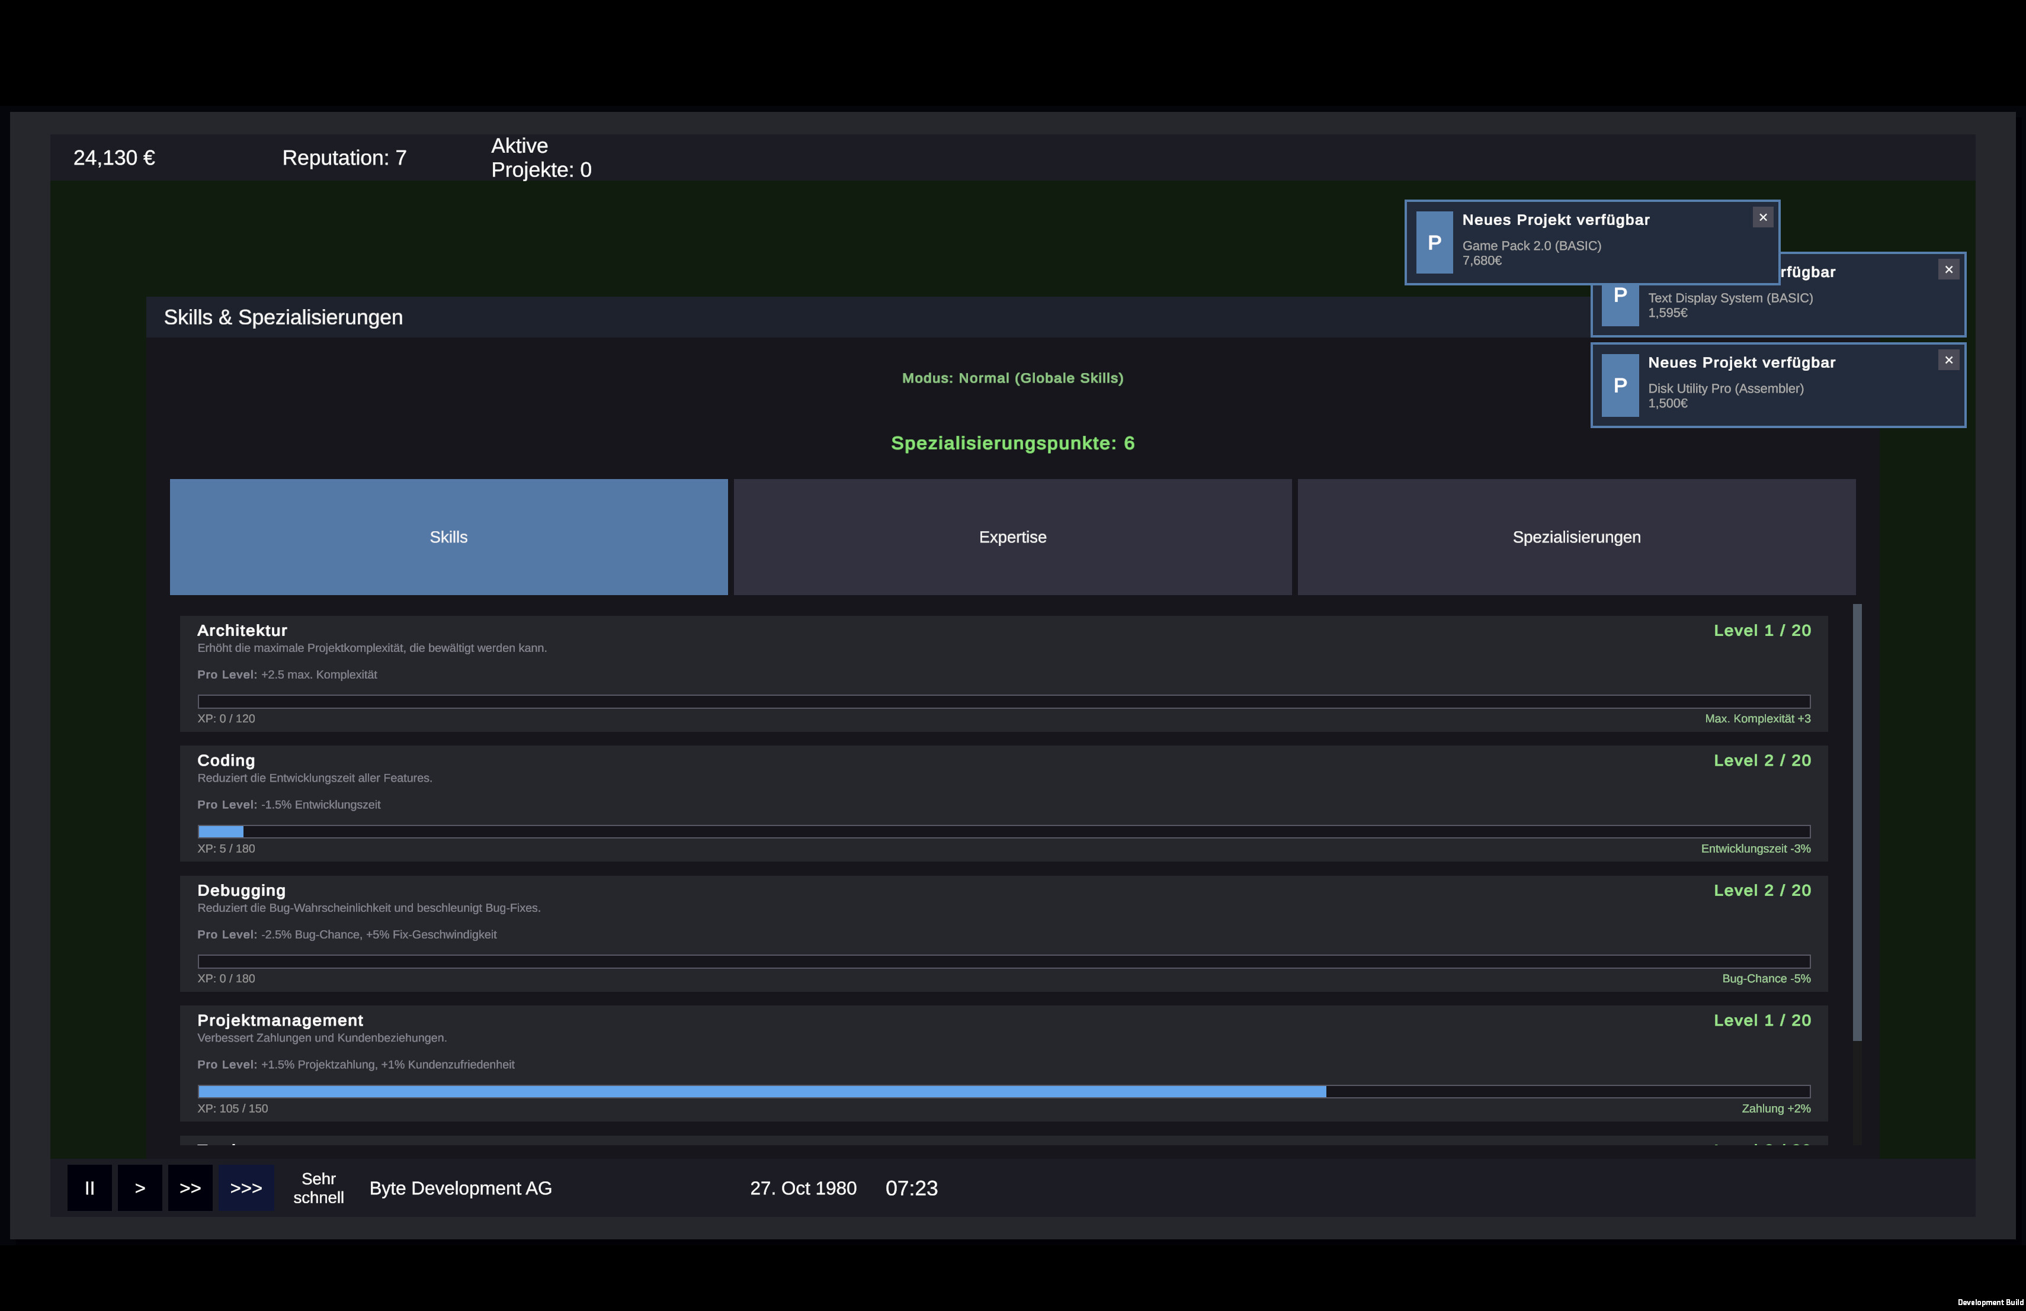
Task: Open the Game Pack 2.0 project notification icon
Action: tap(1434, 243)
